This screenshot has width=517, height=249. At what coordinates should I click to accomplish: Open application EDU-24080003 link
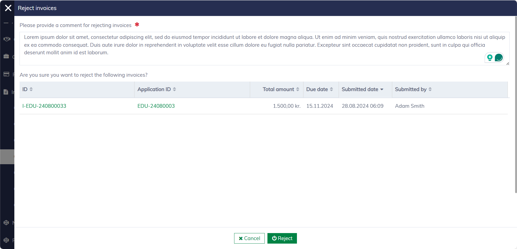[156, 106]
